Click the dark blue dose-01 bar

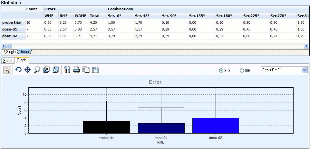point(161,128)
